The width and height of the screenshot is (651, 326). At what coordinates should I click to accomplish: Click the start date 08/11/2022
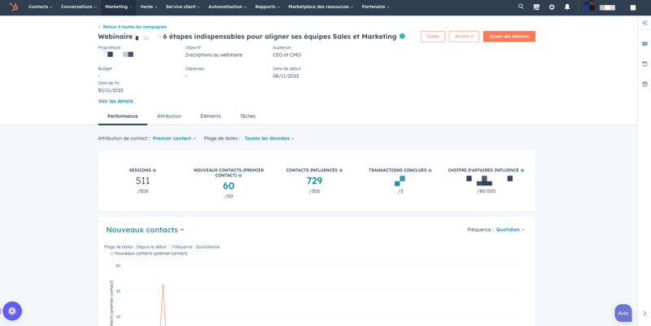[x=286, y=76]
